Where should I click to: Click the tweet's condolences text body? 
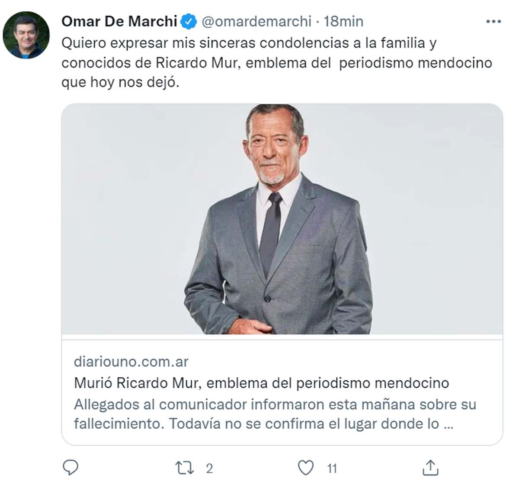coord(249,43)
